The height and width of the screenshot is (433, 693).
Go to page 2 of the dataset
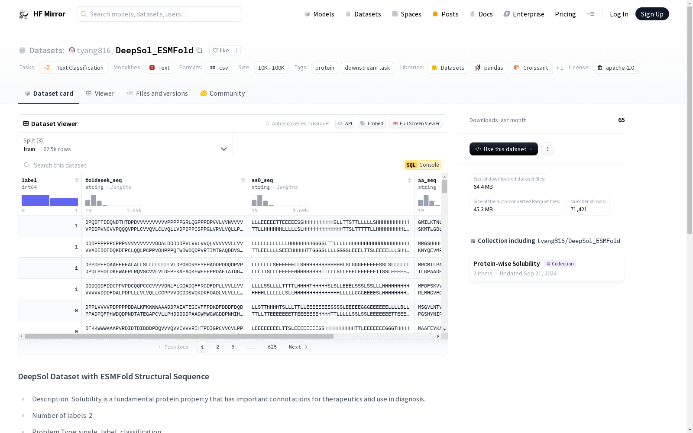[218, 347]
